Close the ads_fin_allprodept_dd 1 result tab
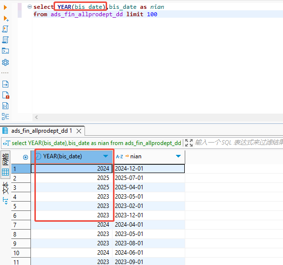The width and height of the screenshot is (283, 265). (79, 131)
